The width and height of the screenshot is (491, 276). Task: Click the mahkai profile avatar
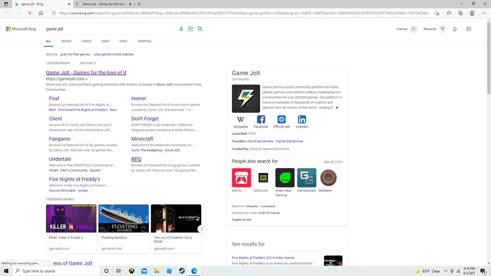tap(414, 29)
